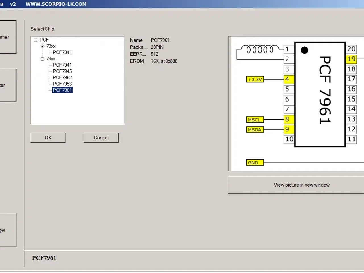The image size is (364, 273).
Task: Click the OK button
Action: [48, 138]
